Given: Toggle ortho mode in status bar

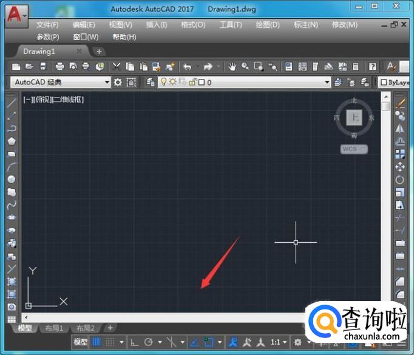Looking at the screenshot, I should click(x=135, y=342).
